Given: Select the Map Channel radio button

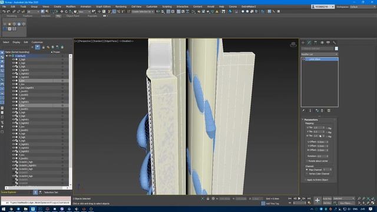Looking at the screenshot, I should [307, 170].
